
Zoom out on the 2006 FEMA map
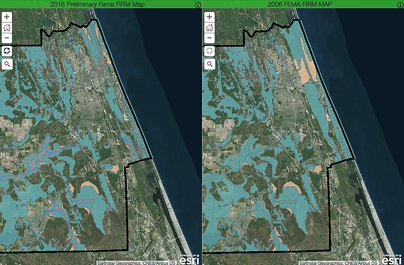209,38
